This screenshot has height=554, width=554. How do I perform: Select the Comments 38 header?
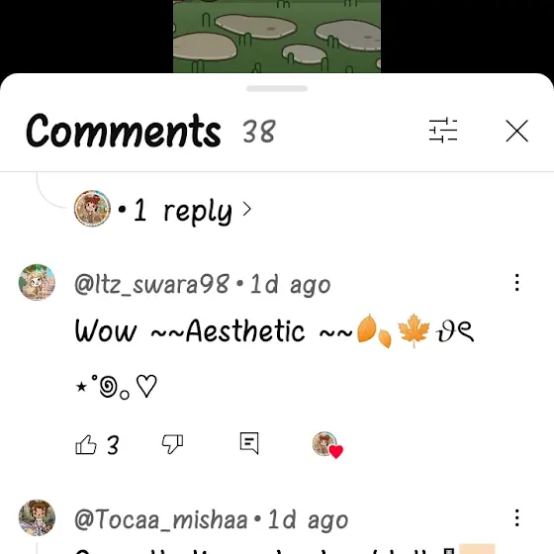coord(150,131)
